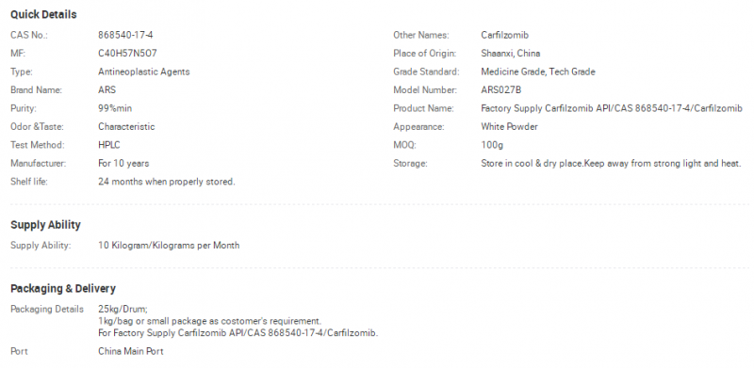Click the Antineoplastic Agents type value

click(x=144, y=72)
